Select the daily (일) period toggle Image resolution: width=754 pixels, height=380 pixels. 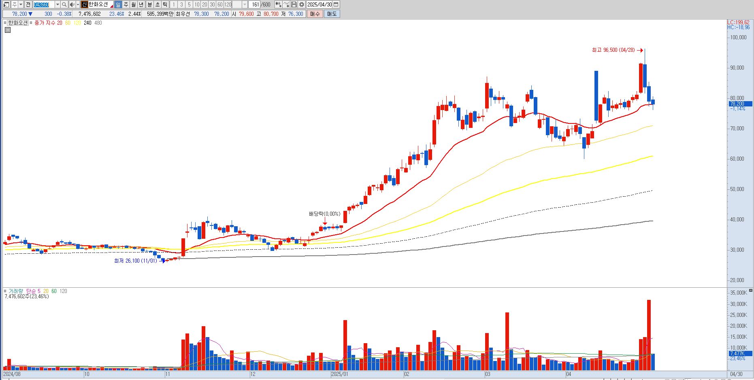pos(118,4)
